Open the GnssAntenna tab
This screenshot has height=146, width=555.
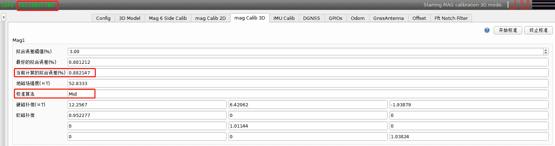389,18
